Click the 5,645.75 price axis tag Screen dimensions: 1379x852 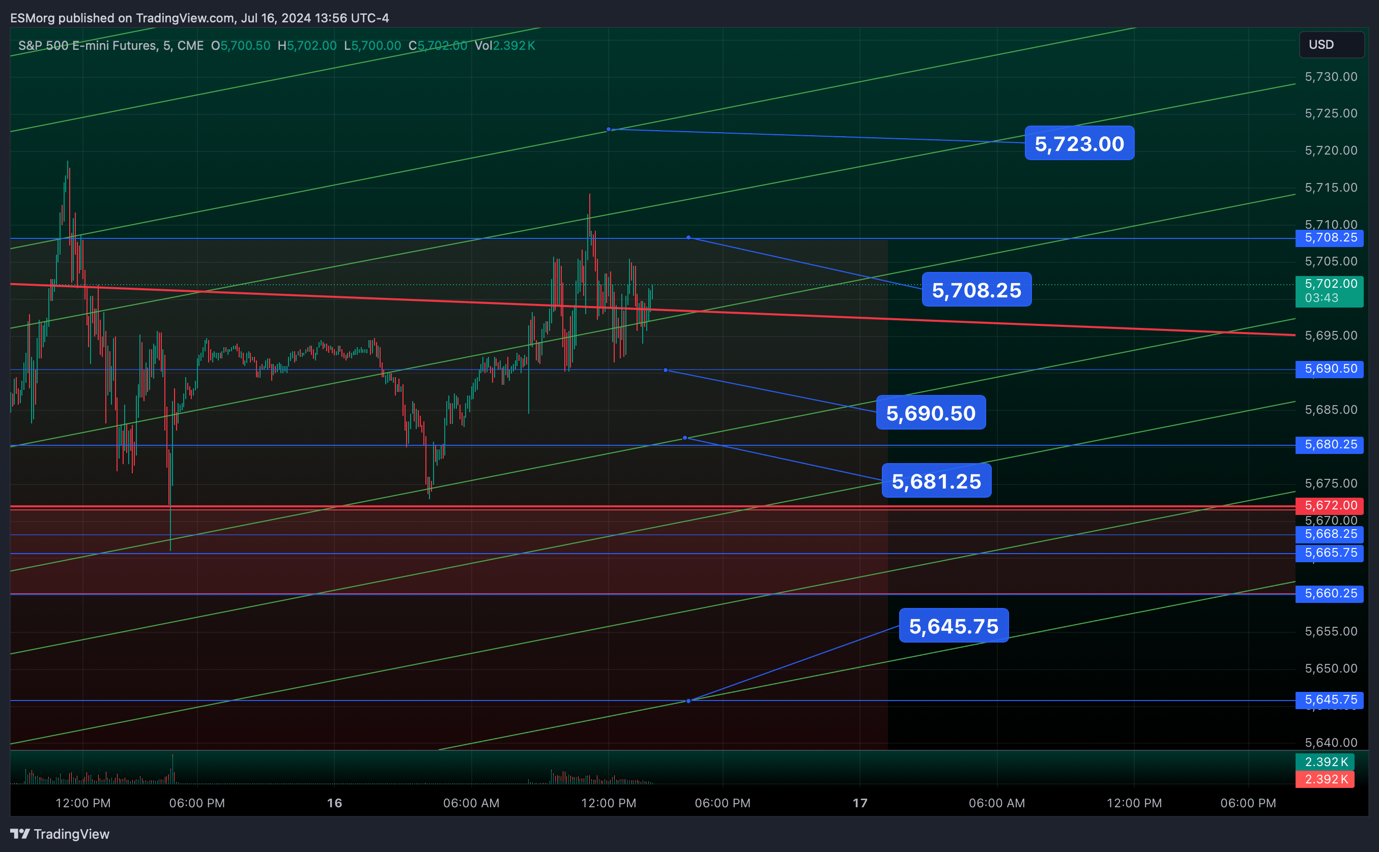tap(1329, 700)
